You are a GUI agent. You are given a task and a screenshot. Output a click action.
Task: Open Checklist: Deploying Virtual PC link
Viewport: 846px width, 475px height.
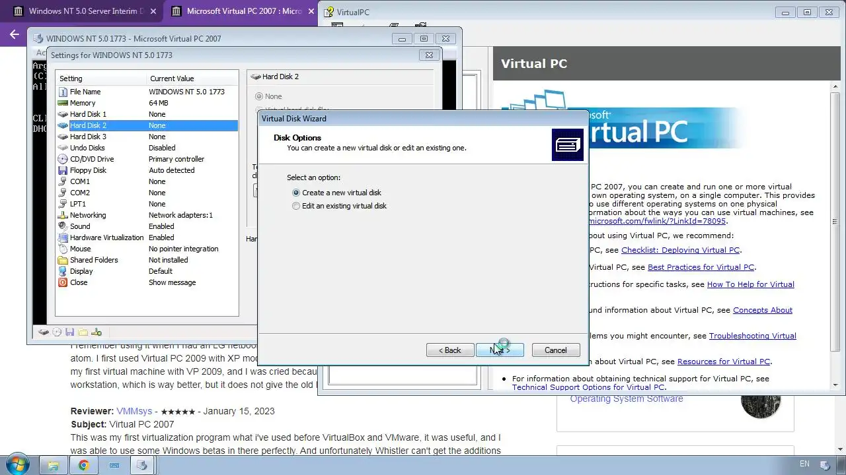coord(680,250)
